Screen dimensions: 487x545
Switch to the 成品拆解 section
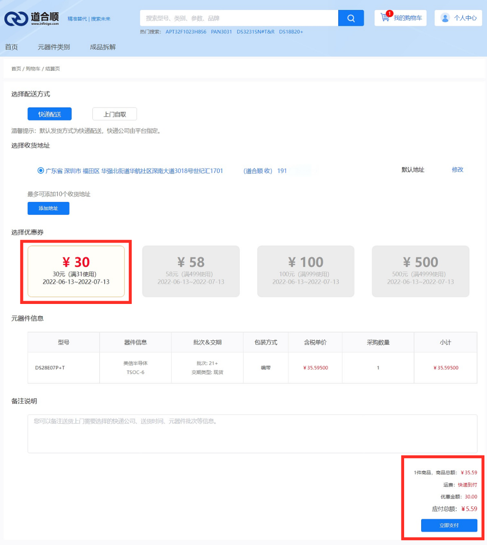pyautogui.click(x=103, y=47)
